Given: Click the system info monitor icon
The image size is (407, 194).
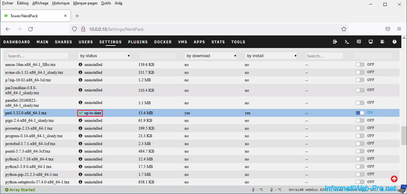Looking at the screenshot, I should 371,42.
